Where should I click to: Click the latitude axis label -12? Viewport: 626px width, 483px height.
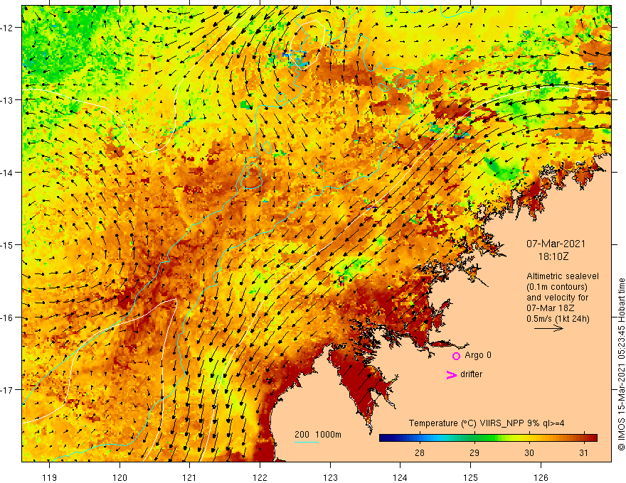coord(8,28)
